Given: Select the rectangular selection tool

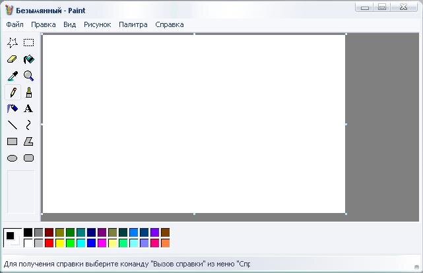Looking at the screenshot, I should tap(28, 43).
